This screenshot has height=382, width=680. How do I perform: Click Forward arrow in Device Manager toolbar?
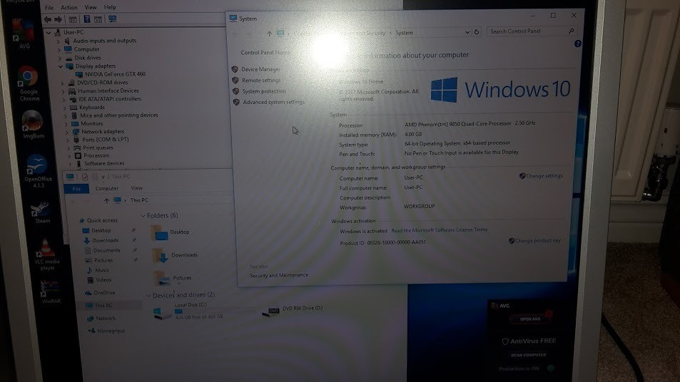coord(58,19)
